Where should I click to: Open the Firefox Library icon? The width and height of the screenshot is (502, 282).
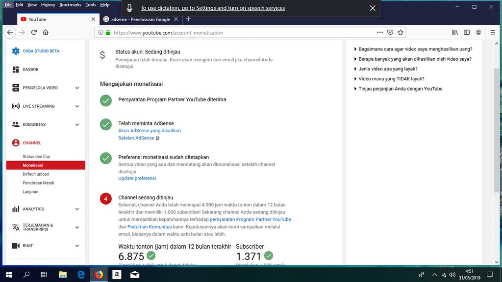(455, 32)
